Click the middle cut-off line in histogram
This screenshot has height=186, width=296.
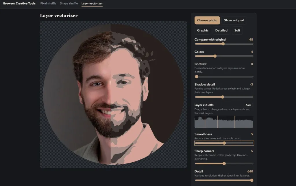[x=217, y=122]
